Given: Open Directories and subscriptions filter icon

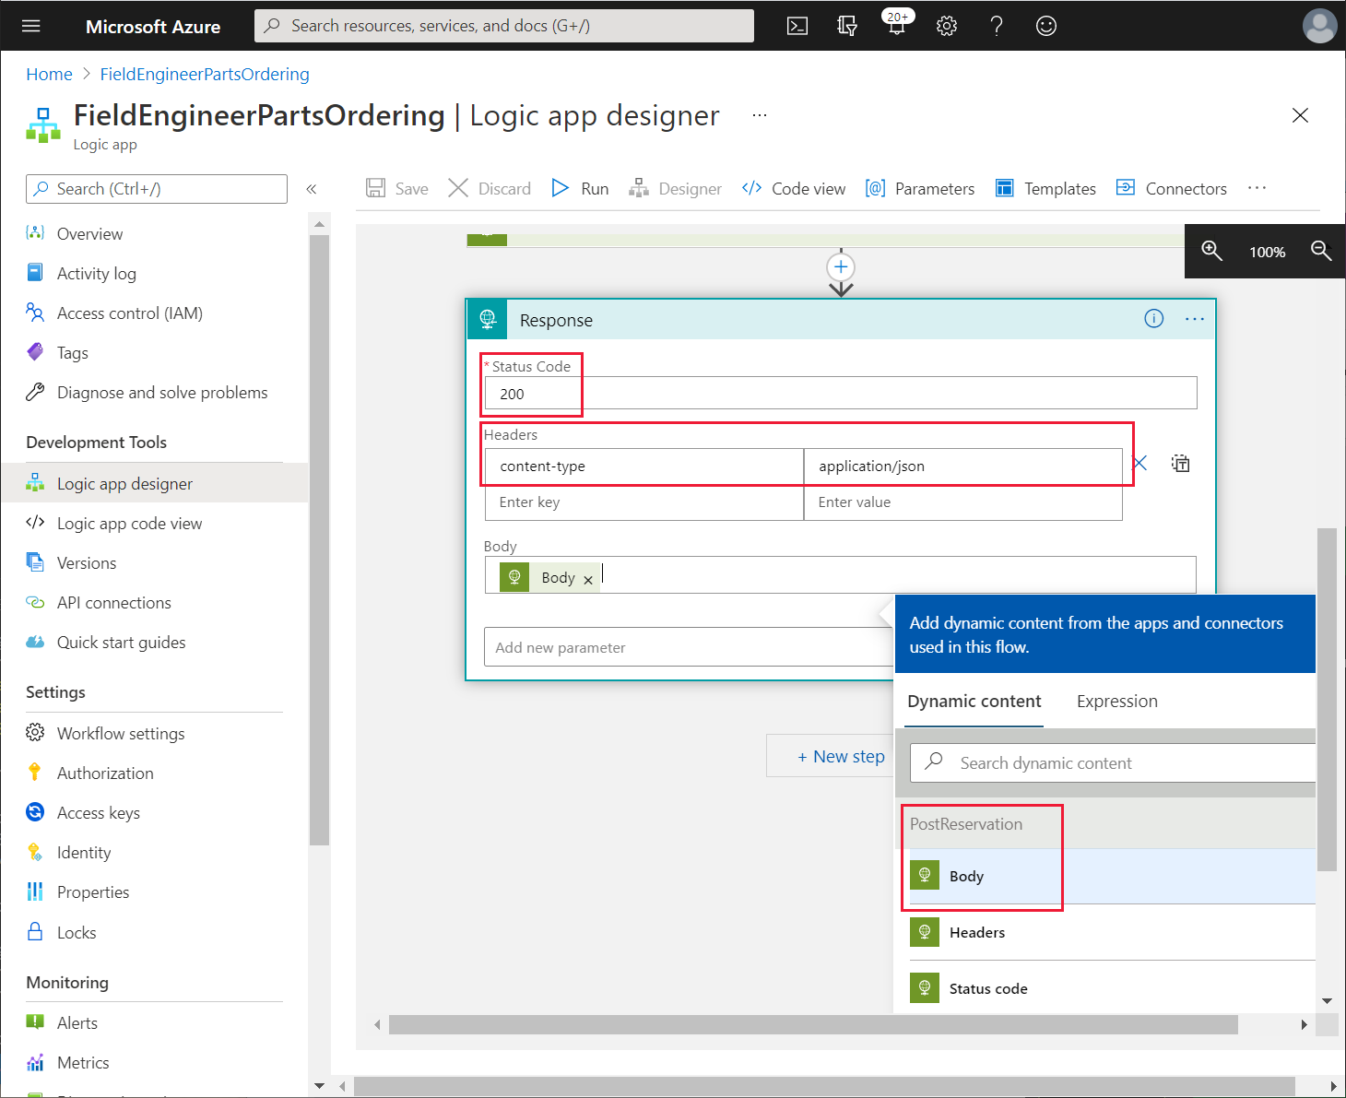Looking at the screenshot, I should 847,26.
